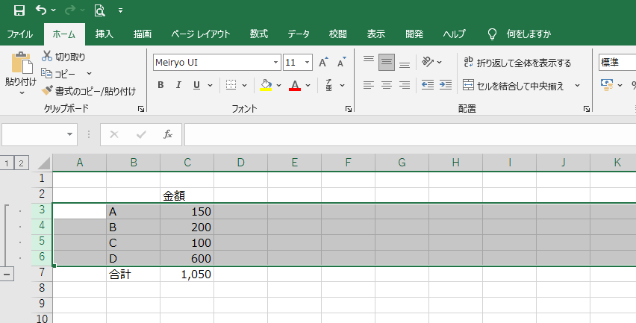Open the 挿入 (Insert) ribbon tab
Viewport: 636px width, 323px height.
pos(105,34)
